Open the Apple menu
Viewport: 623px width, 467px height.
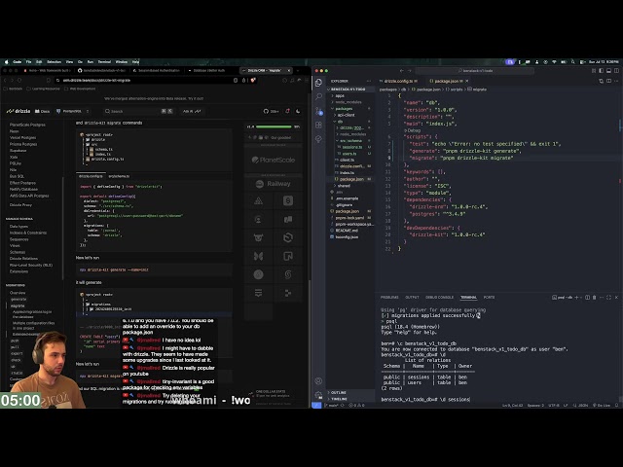6,62
